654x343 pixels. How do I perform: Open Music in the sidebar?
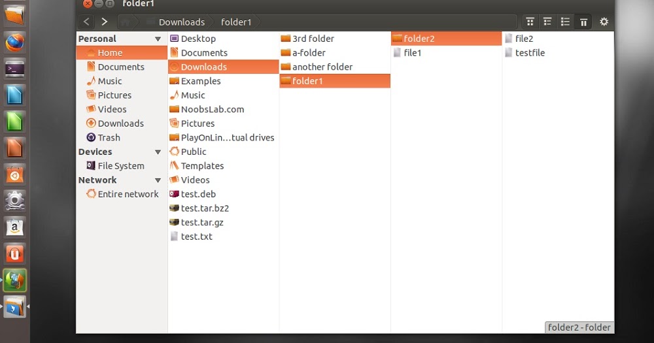[122, 81]
